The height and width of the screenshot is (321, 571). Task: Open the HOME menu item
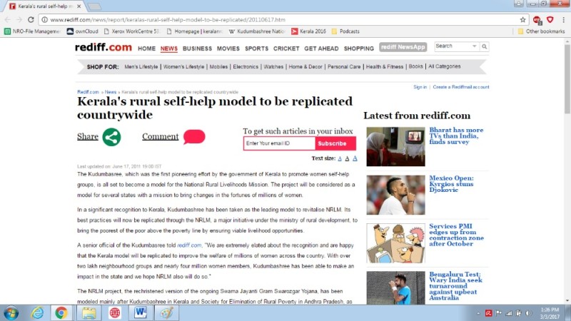coord(146,49)
